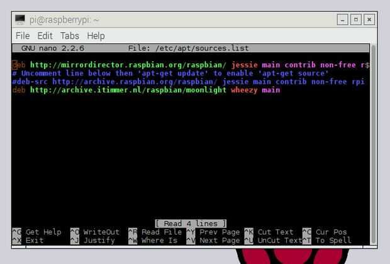Click 'jessie' in the first deb line

244,65
